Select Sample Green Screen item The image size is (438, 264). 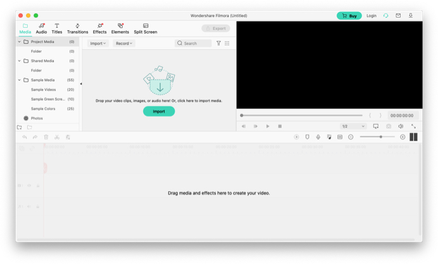[x=47, y=99]
